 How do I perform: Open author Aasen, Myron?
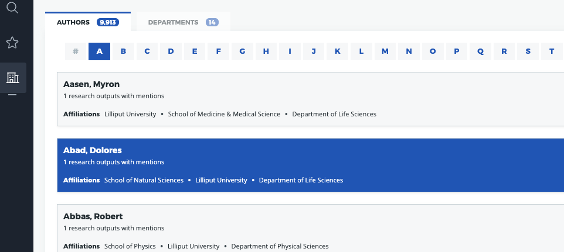[x=91, y=84]
